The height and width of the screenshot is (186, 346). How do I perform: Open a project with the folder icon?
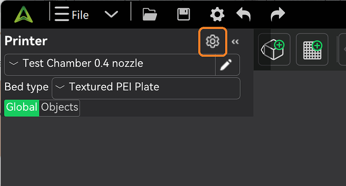tap(150, 15)
